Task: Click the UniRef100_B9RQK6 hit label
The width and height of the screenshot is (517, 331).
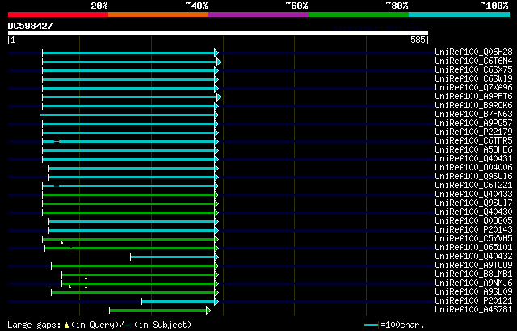Action: point(474,106)
